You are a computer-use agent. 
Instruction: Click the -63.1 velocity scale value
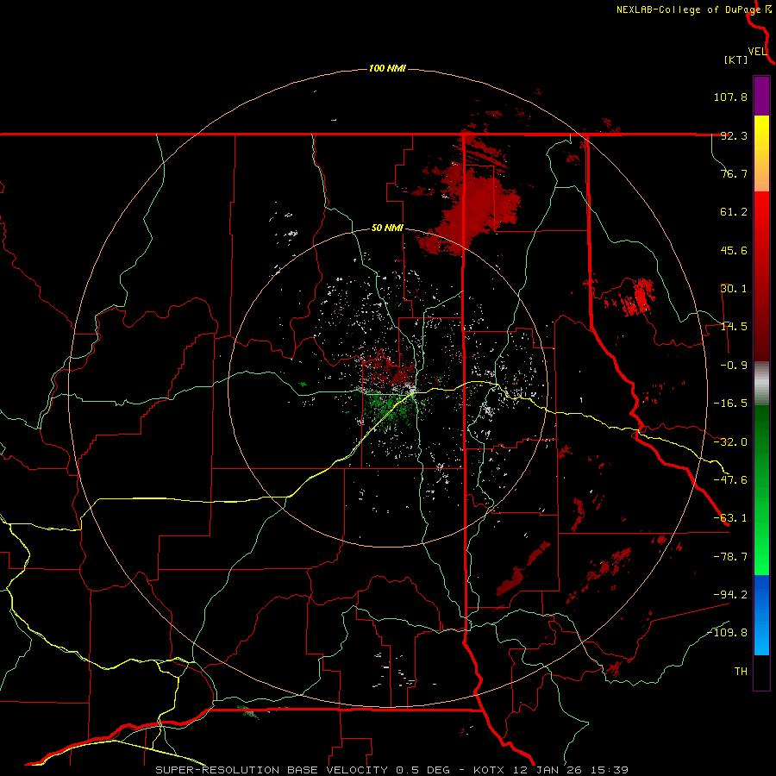[730, 518]
